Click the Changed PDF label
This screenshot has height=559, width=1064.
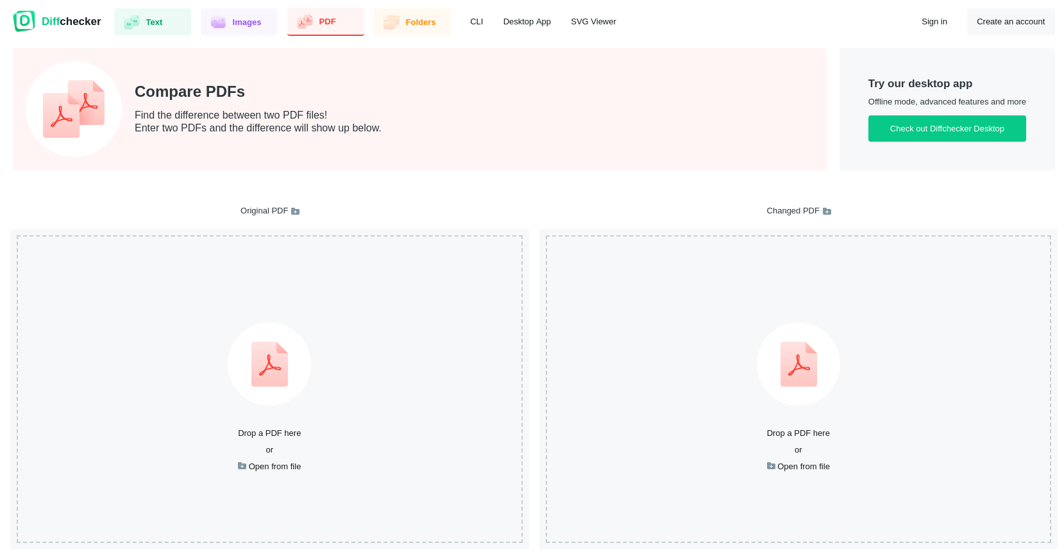pos(793,211)
